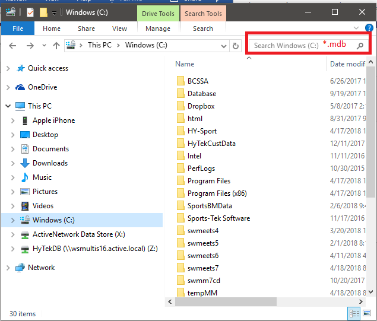Click the Search Windows (C:) input box
Viewport: 377px width, 321px height.
302,46
